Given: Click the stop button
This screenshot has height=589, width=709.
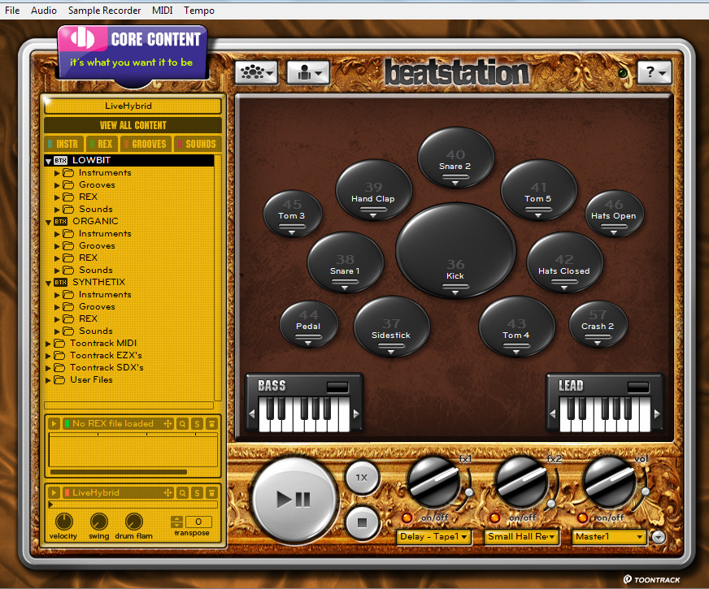Looking at the screenshot, I should click(362, 522).
